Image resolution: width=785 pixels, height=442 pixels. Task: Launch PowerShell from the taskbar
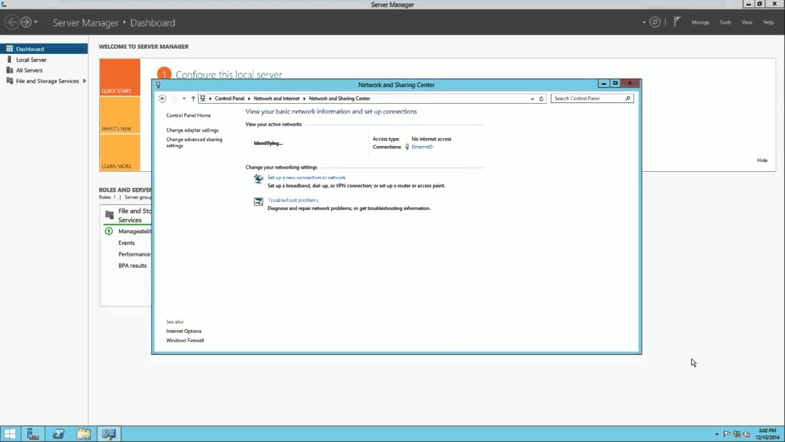(x=58, y=434)
